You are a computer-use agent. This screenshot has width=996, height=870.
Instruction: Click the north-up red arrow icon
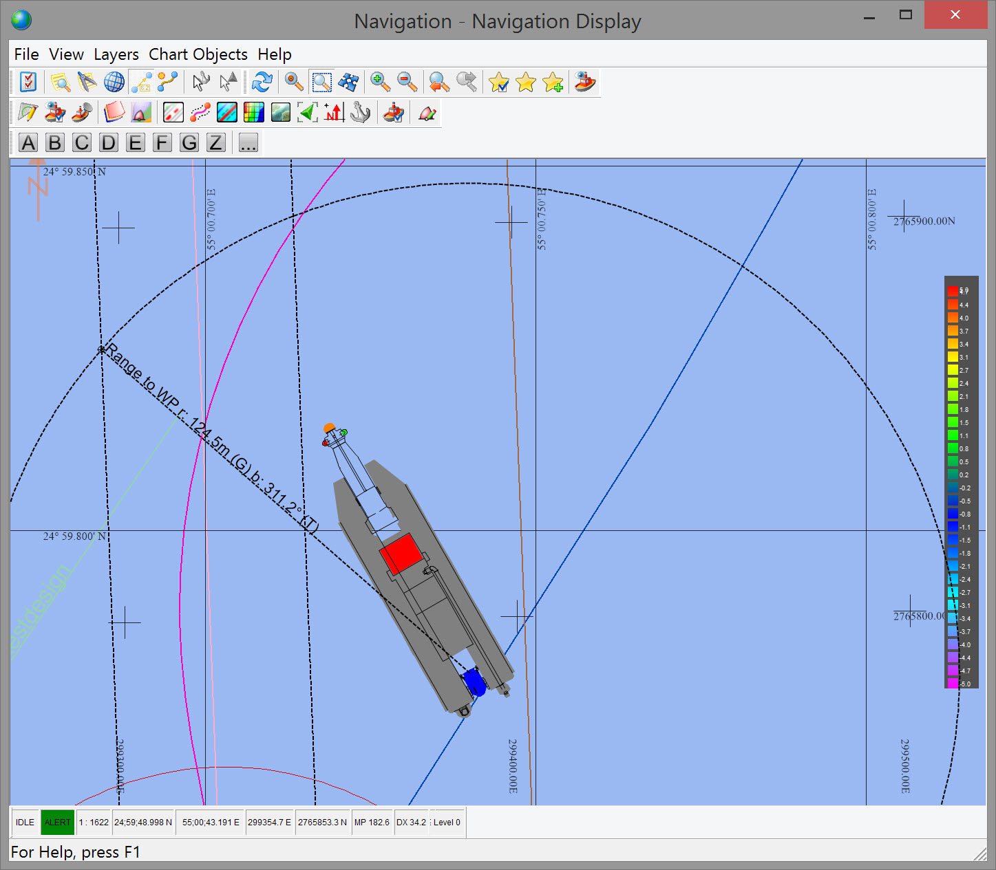pos(334,112)
